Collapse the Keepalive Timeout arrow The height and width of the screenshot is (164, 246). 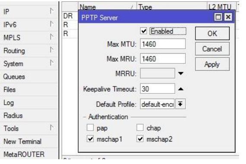tap(181, 89)
